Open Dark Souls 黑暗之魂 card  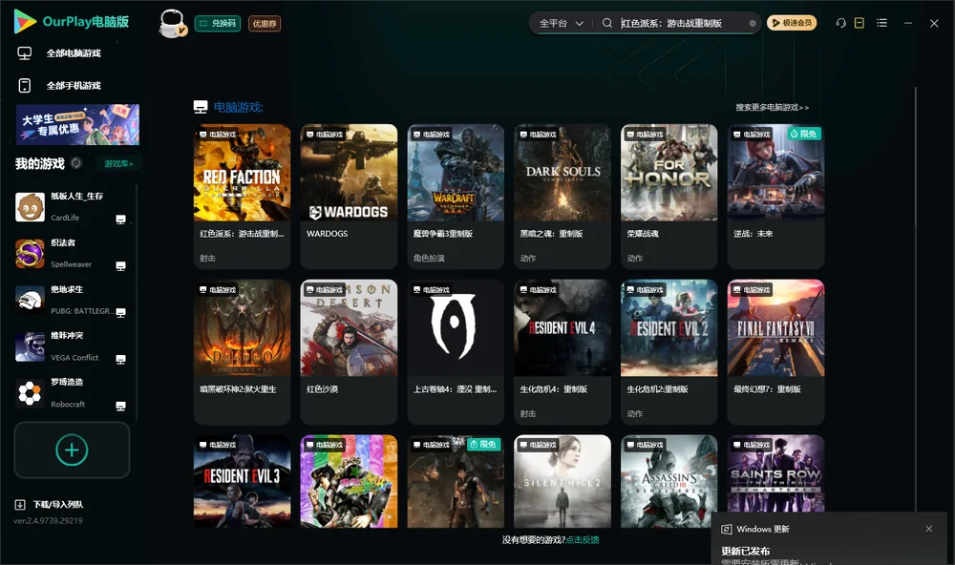click(x=562, y=196)
